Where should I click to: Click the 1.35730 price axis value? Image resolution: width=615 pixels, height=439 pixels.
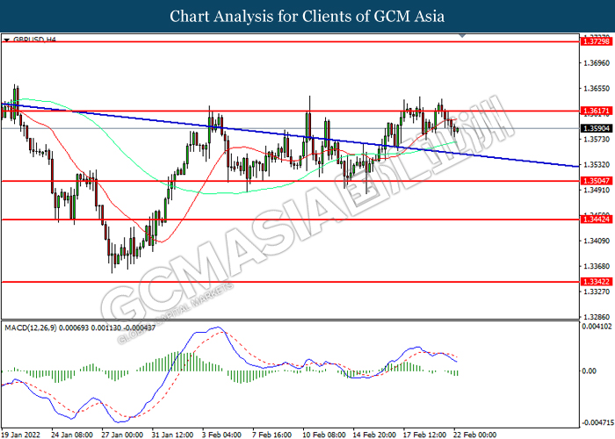[597, 140]
